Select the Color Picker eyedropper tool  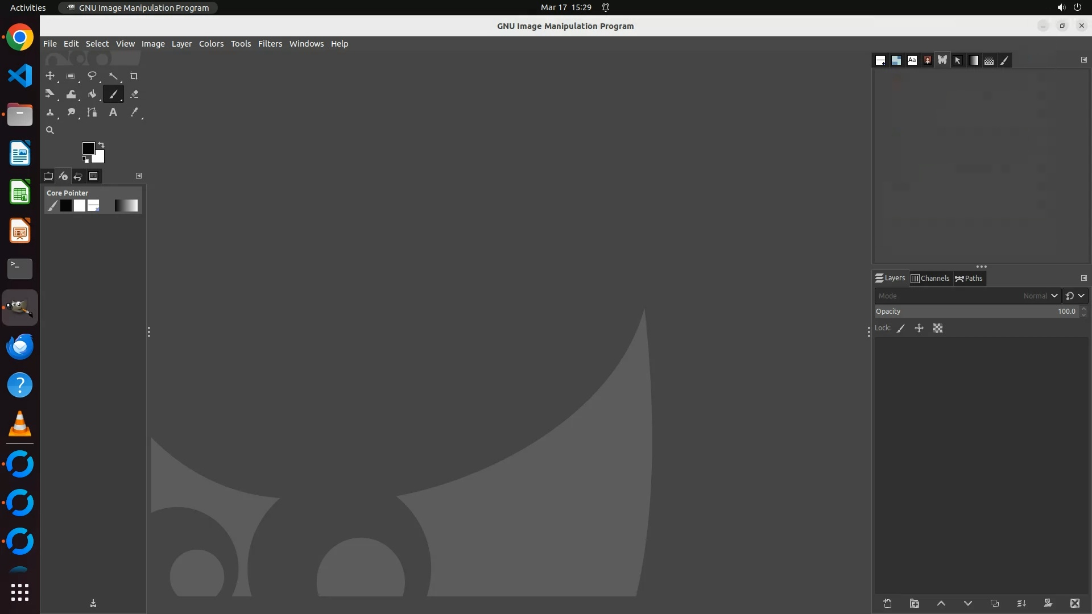point(134,112)
